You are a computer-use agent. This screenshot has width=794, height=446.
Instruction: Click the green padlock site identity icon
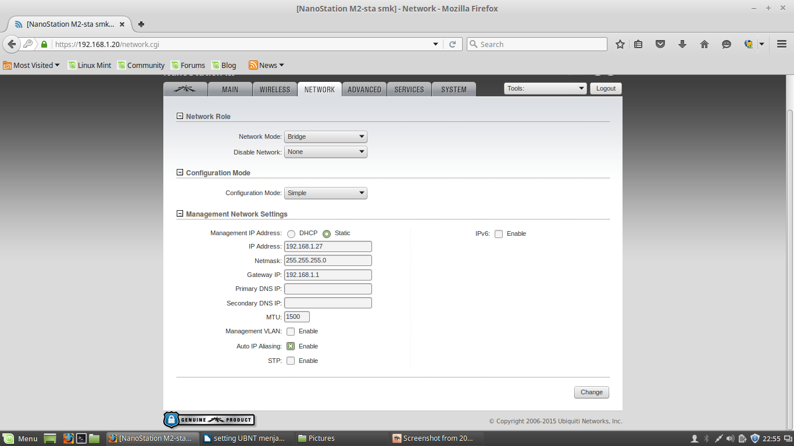44,44
